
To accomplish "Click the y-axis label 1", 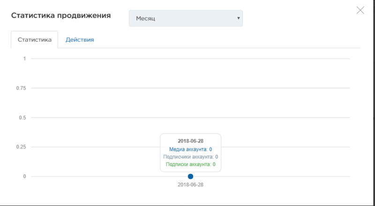I will coord(24,59).
